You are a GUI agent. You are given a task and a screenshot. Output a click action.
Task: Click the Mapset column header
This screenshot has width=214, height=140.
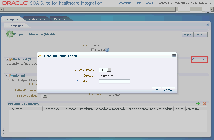click(x=180, y=109)
